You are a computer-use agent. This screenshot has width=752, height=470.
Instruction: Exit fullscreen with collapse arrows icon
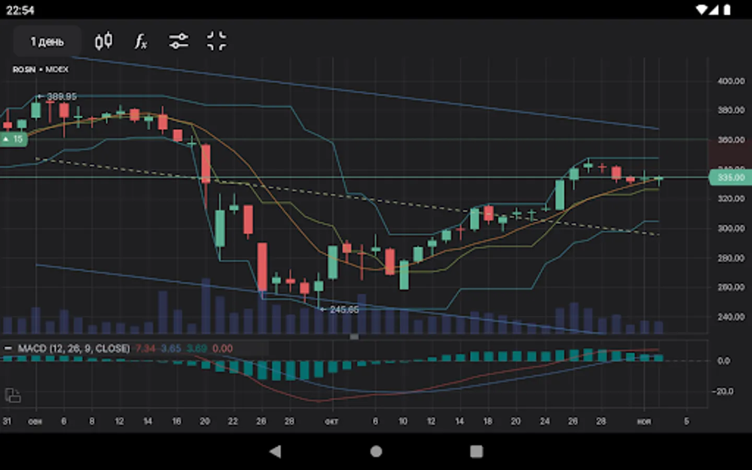[217, 41]
